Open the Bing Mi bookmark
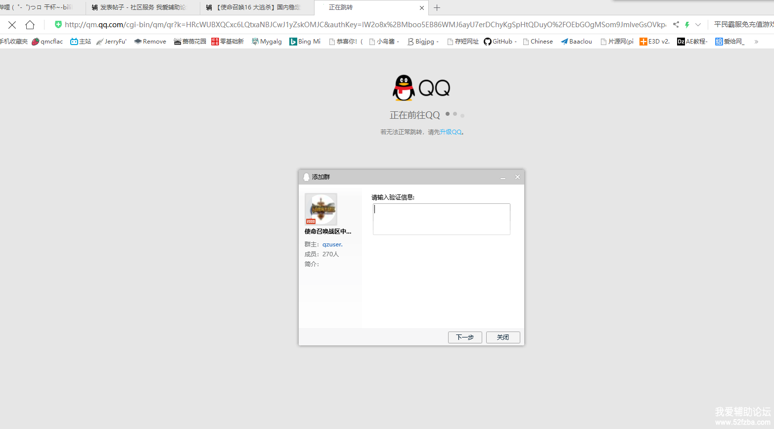Viewport: 774px width, 429px height. [305, 42]
